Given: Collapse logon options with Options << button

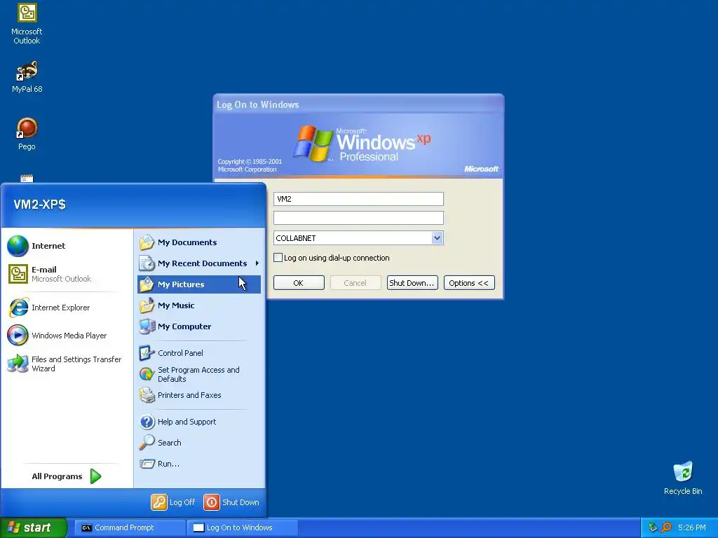Looking at the screenshot, I should click(x=469, y=283).
